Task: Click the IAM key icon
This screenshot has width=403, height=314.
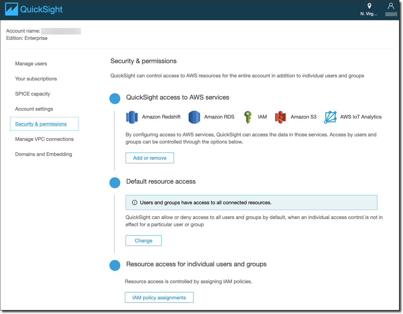Action: (x=248, y=117)
